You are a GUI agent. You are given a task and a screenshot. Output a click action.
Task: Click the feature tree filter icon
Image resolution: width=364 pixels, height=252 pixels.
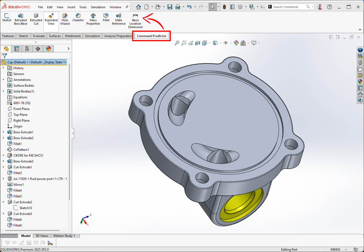[4, 56]
